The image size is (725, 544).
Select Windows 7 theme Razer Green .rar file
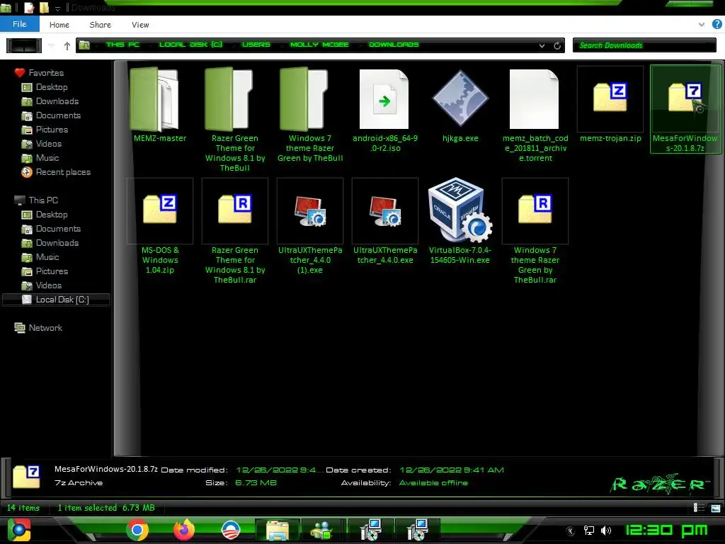pos(535,232)
